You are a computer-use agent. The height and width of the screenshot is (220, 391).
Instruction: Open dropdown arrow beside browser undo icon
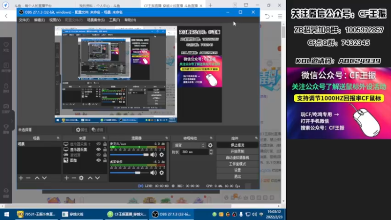[x=272, y=16]
